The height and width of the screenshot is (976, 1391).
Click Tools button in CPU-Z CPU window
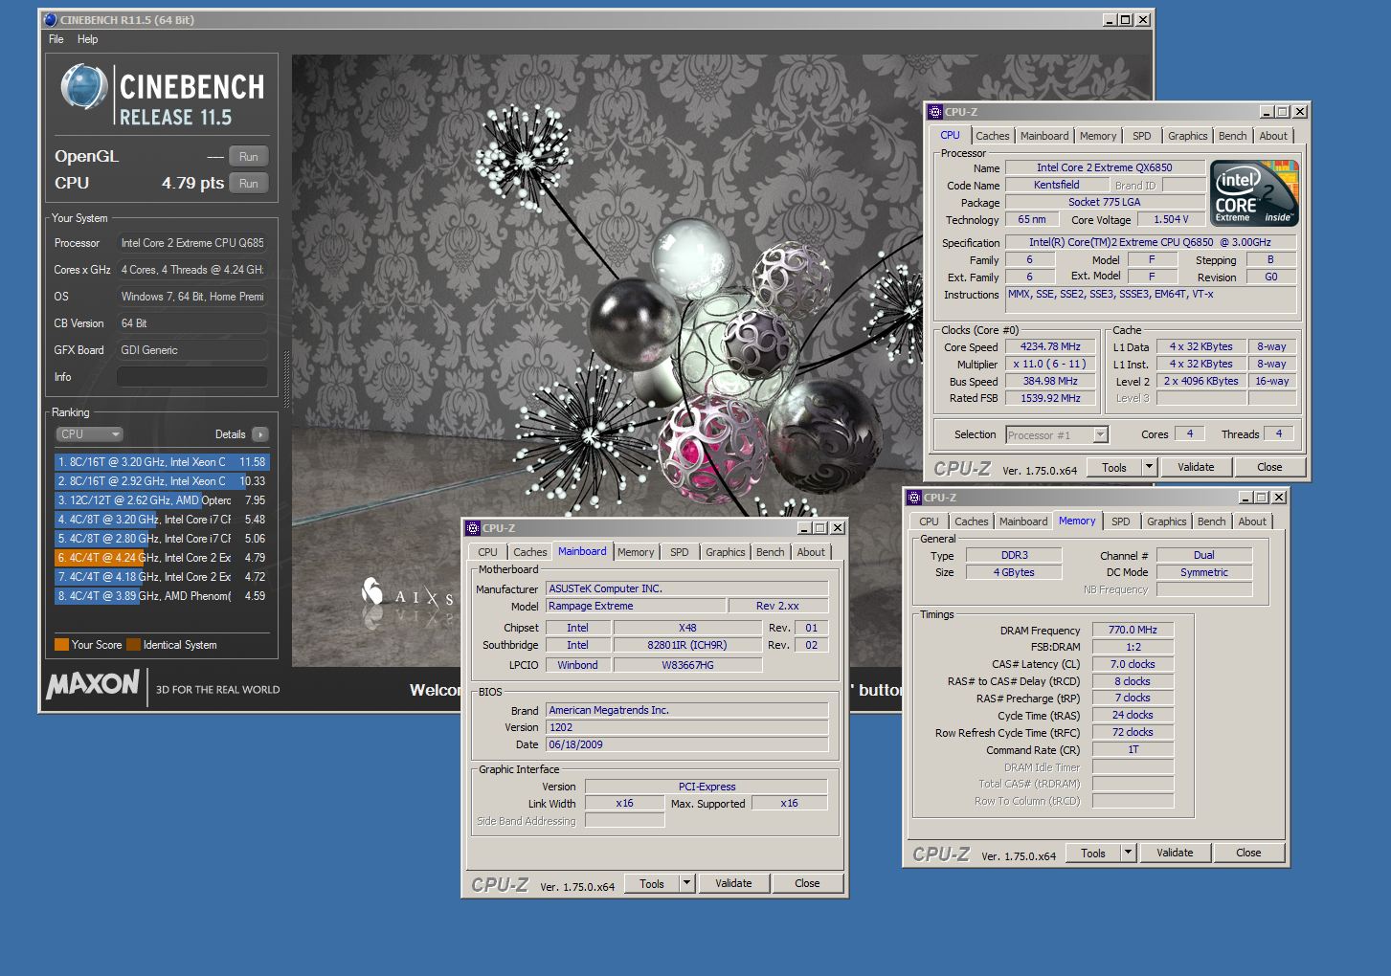tap(1113, 467)
